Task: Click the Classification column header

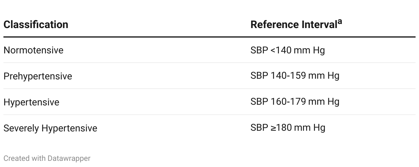Action: coord(36,25)
